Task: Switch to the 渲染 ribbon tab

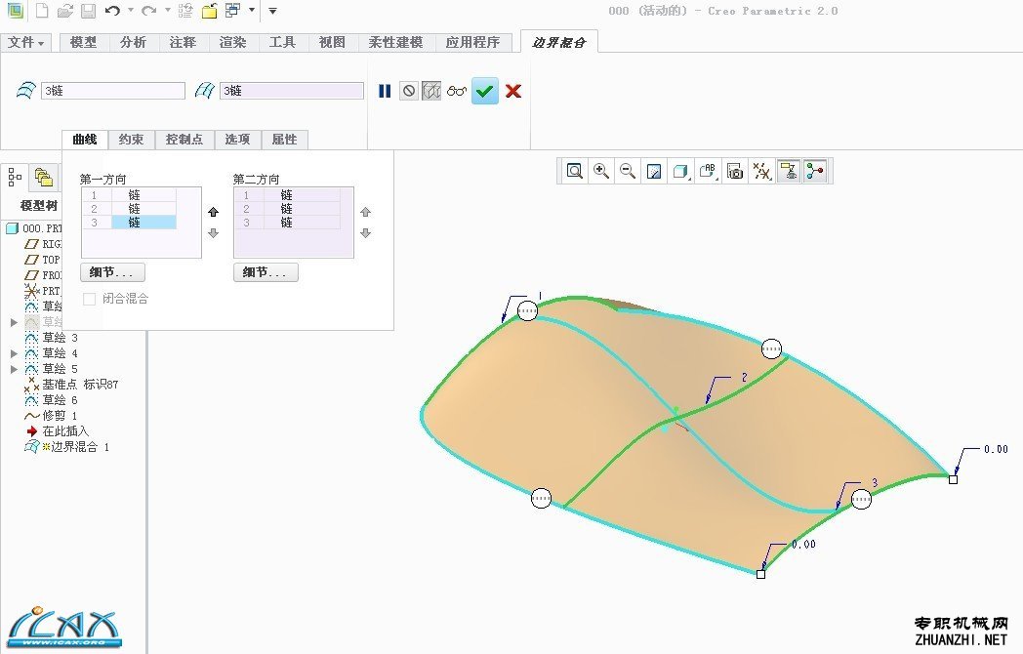Action: tap(233, 42)
